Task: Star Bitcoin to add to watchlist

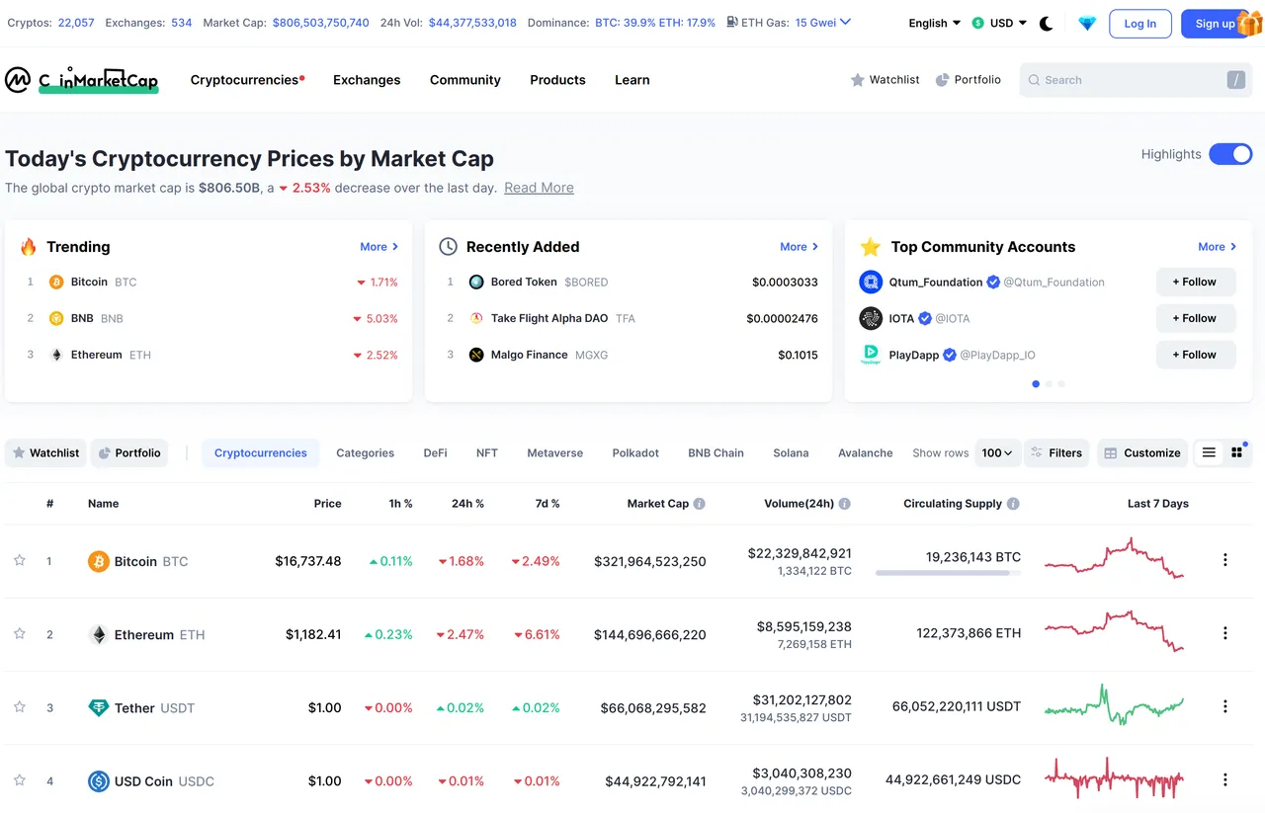Action: [19, 560]
